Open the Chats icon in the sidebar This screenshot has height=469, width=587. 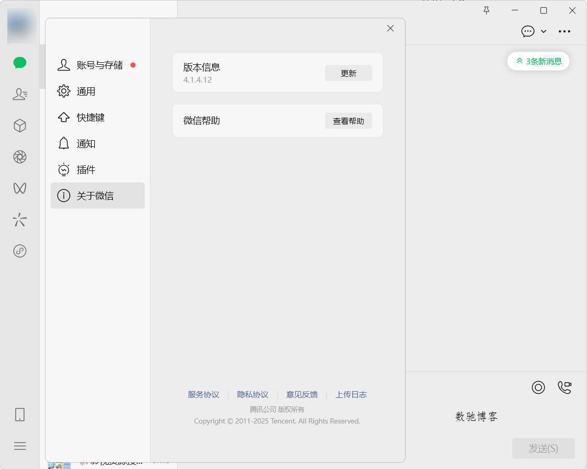coord(20,63)
